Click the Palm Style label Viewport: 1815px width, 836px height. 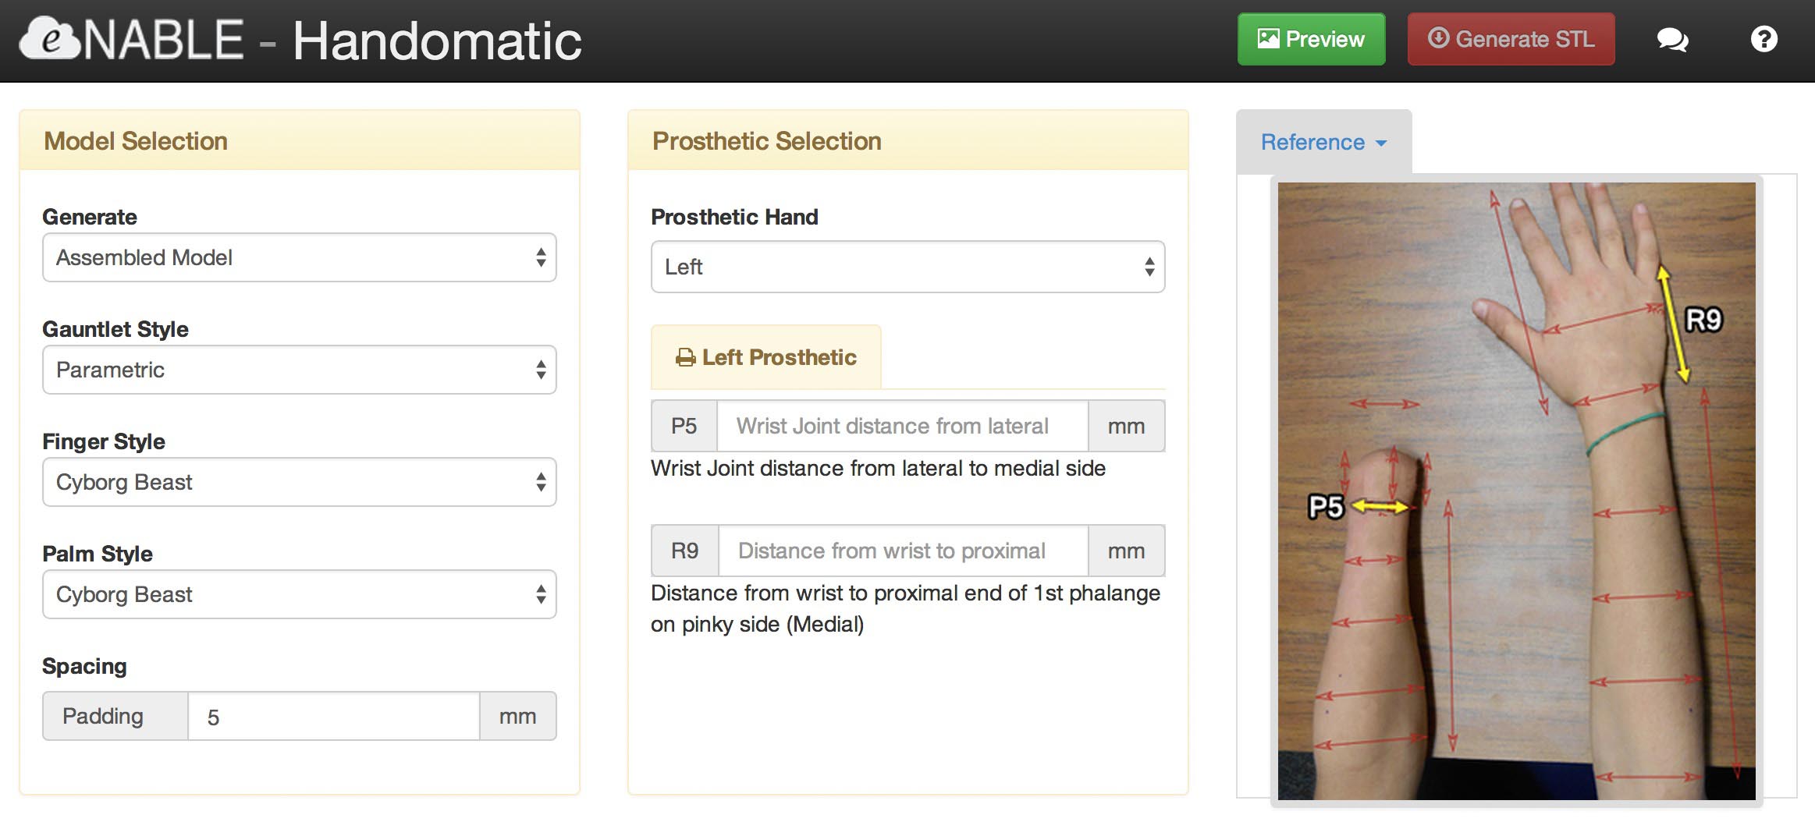point(98,554)
